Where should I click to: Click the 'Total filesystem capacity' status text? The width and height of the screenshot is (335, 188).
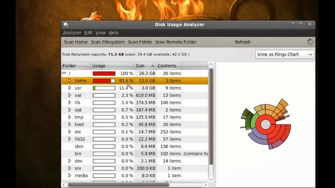(x=126, y=54)
